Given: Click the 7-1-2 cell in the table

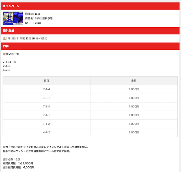Looking at the screenshot, I should pos(47,124).
